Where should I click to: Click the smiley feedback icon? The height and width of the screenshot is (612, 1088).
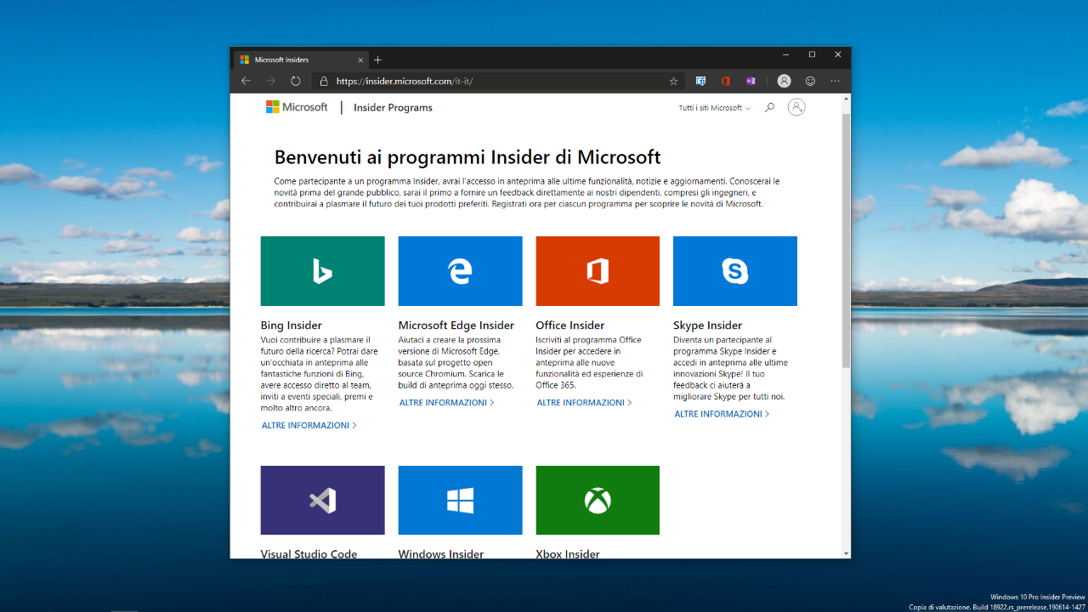click(810, 81)
